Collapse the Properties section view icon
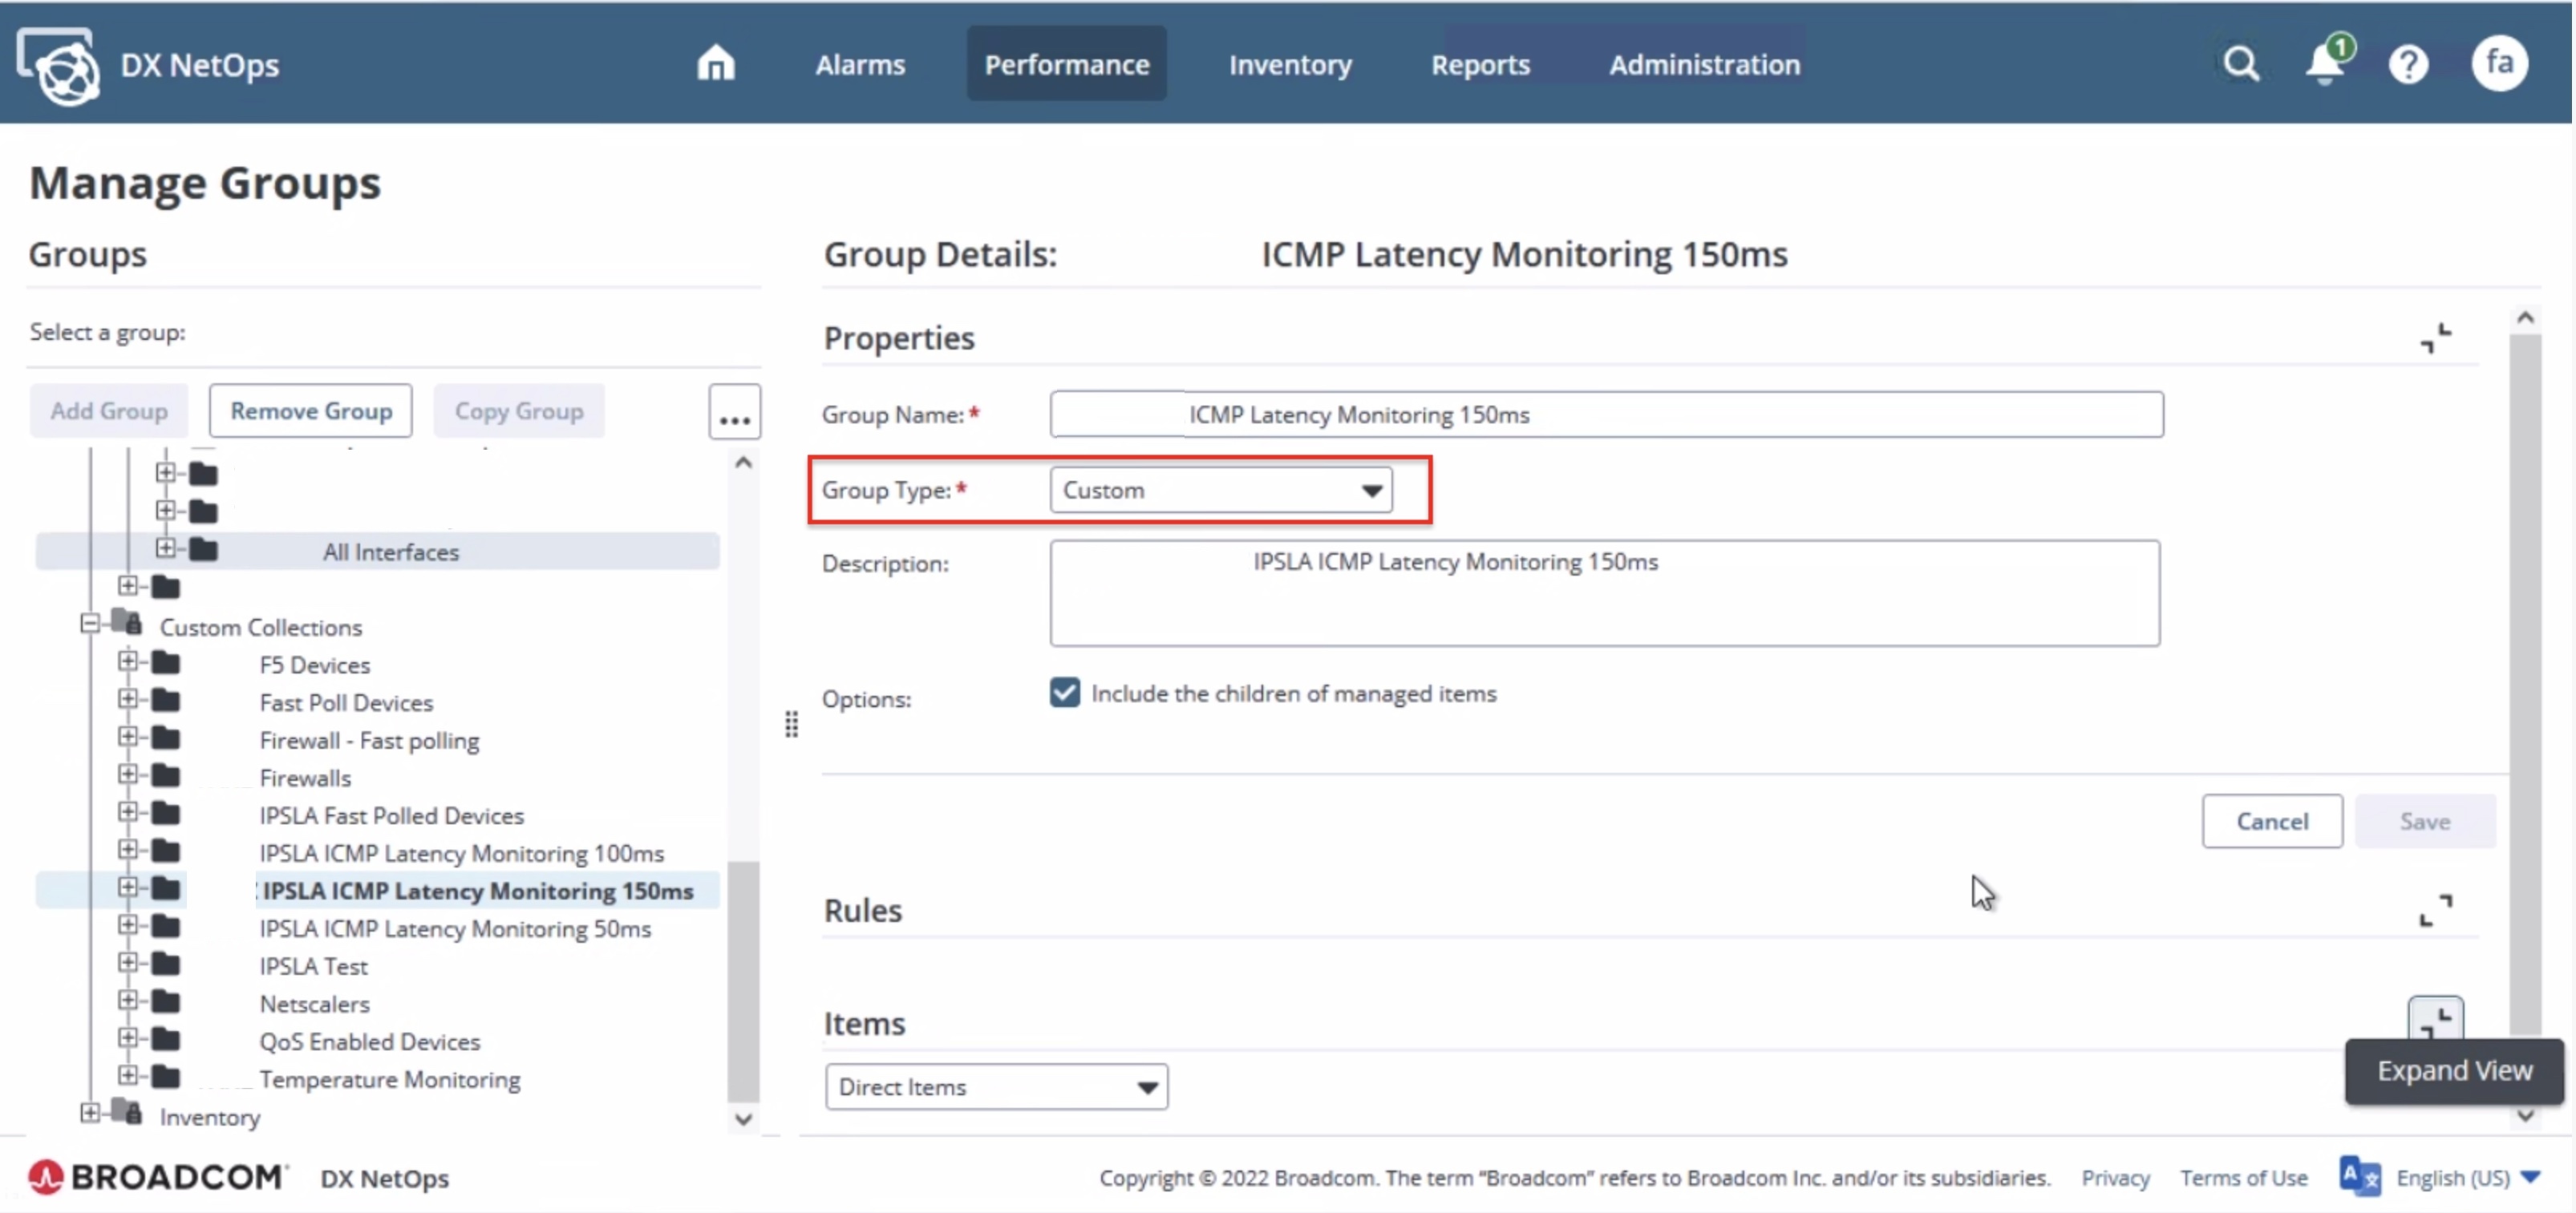Viewport: 2576px width, 1213px height. click(2435, 338)
